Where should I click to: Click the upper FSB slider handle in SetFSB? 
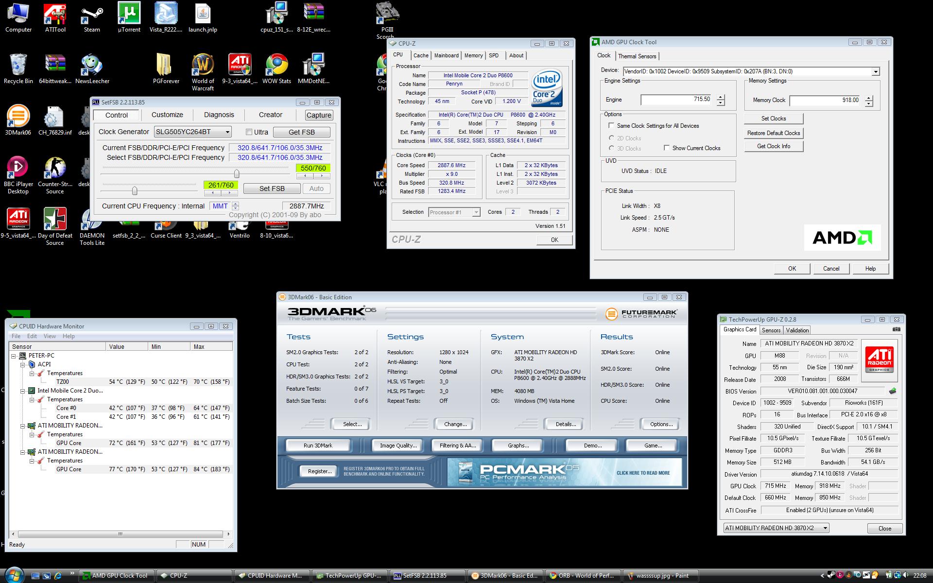[x=237, y=174]
